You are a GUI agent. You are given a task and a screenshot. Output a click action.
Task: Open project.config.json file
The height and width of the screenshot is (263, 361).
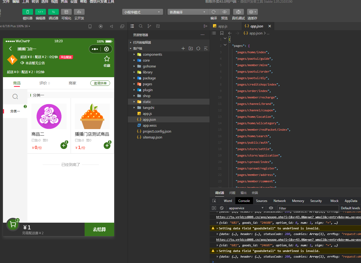coord(169,131)
